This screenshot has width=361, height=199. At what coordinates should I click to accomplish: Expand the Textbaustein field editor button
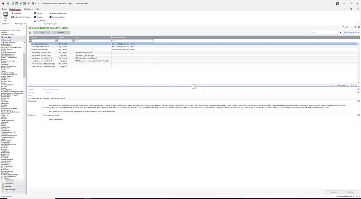[x=358, y=101]
